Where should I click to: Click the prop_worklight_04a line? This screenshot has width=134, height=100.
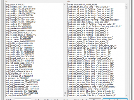point(19,16)
